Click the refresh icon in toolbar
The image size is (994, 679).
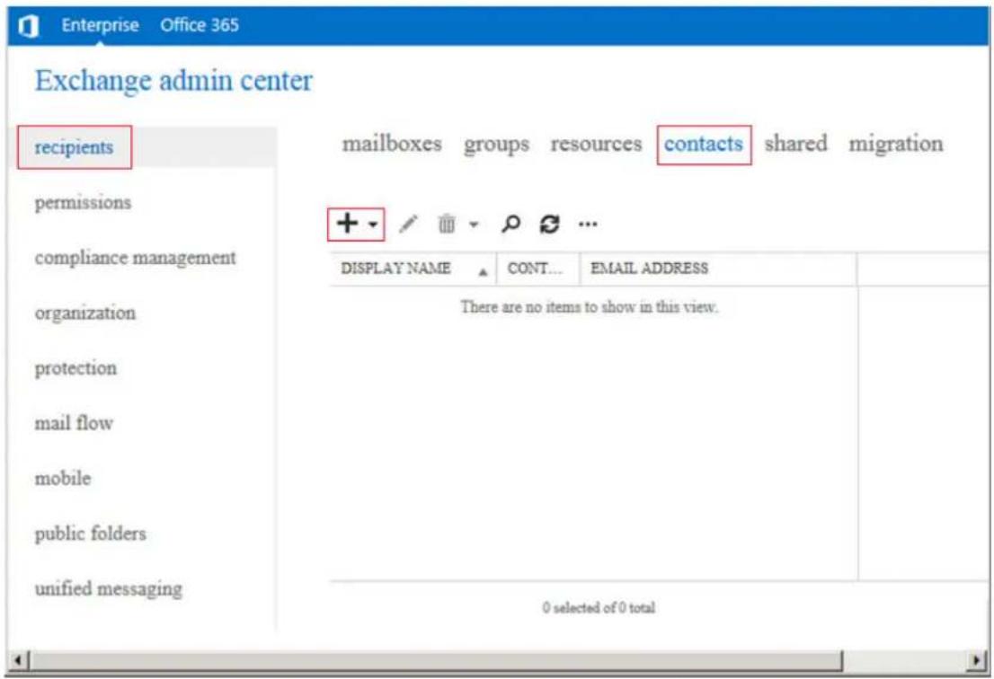(549, 224)
